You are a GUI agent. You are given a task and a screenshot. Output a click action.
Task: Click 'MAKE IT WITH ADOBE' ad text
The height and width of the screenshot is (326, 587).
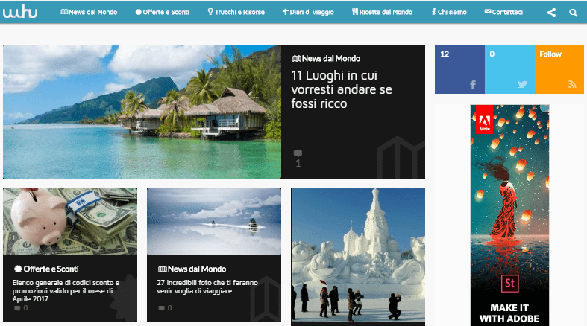(509, 313)
